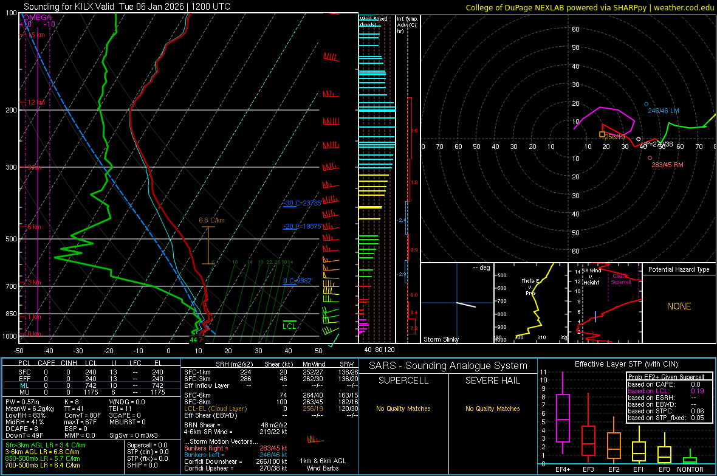
Task: Click Bunkers Right = 283/45 kt
Action: [x=236, y=448]
